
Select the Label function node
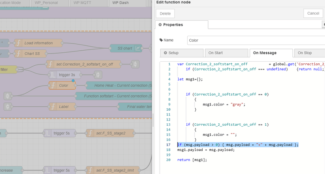tap(63, 106)
